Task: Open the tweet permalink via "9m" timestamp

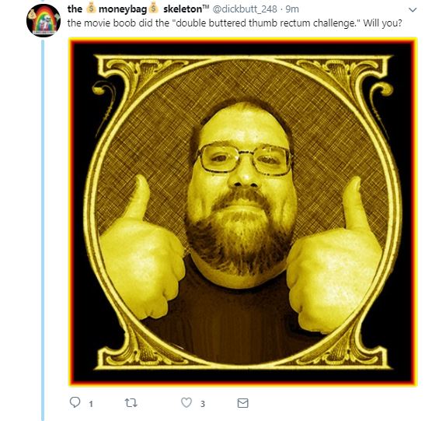Action: 292,9
